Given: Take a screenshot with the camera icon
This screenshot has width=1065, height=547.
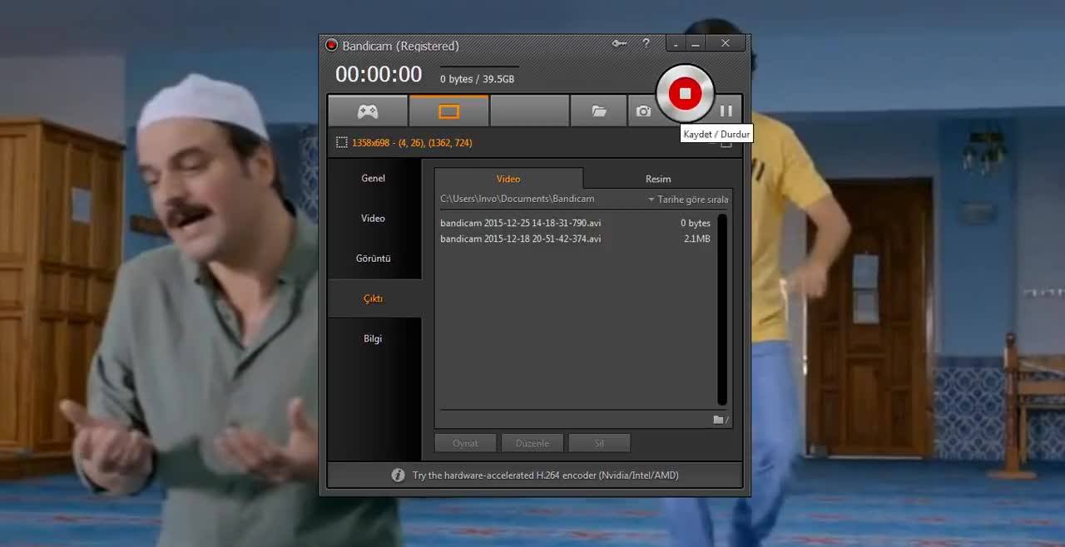Looking at the screenshot, I should (643, 111).
